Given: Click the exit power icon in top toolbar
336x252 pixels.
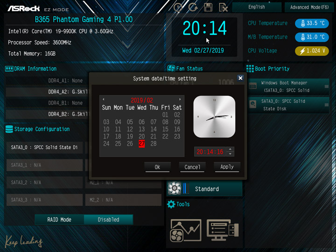Looking at the screenshot, I should (x=178, y=7).
